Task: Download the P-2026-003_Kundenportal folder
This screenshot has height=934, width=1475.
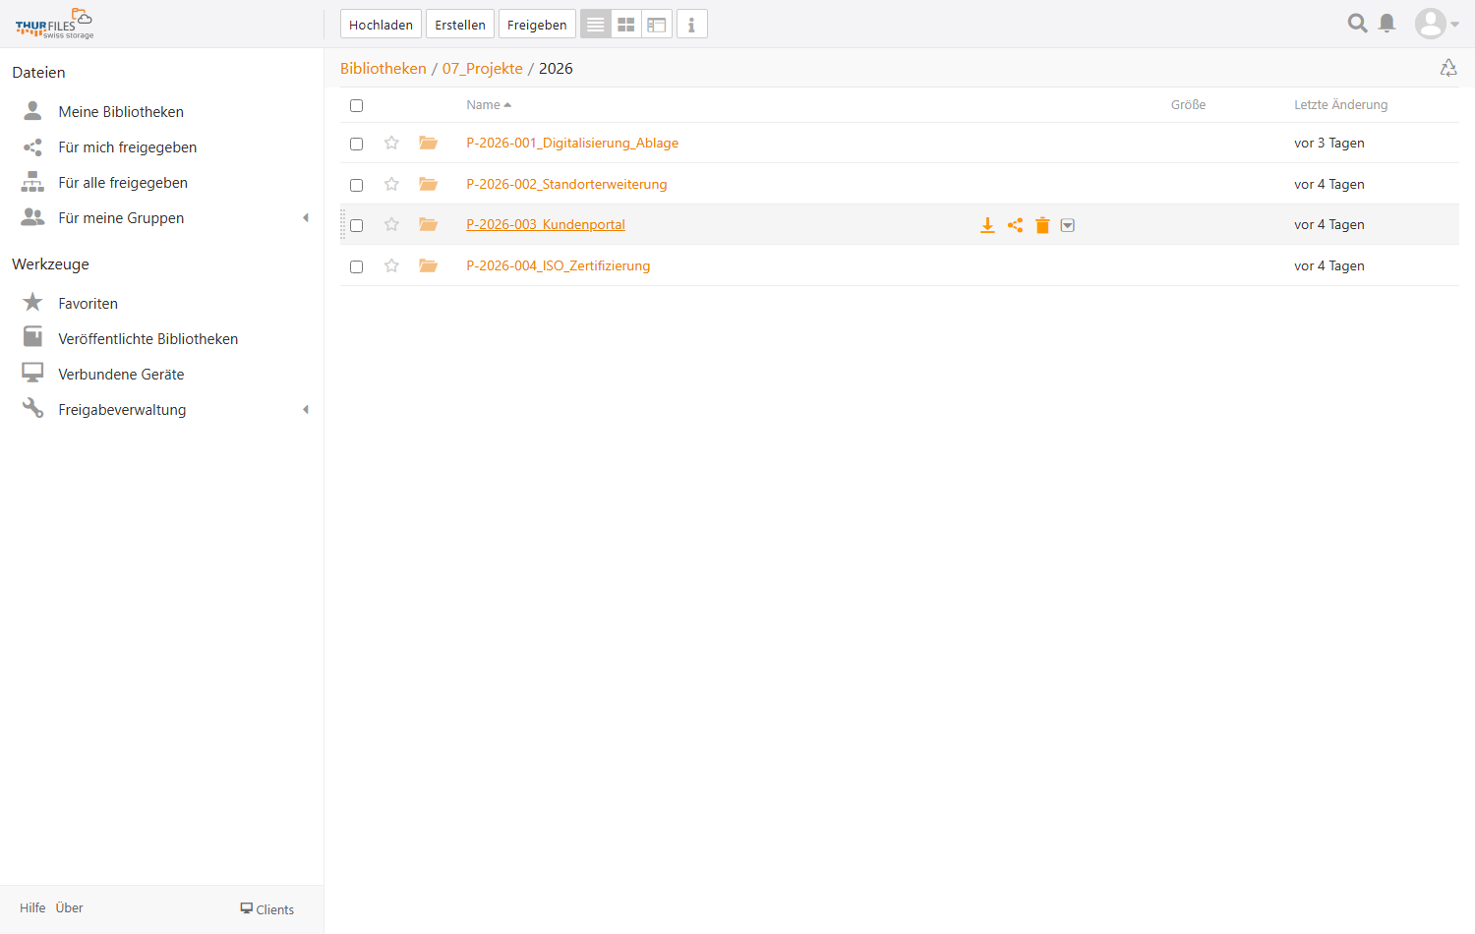Action: click(x=987, y=225)
